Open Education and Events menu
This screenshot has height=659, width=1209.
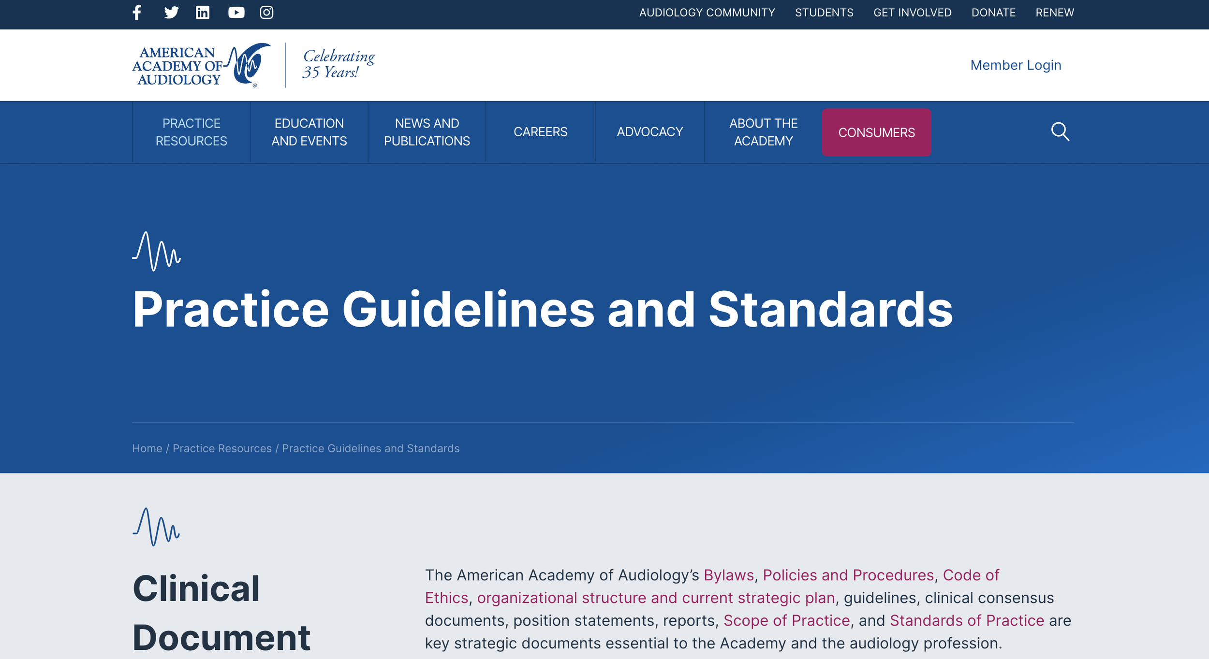(x=309, y=132)
